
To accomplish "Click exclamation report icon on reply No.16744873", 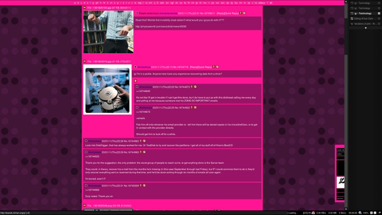I will coord(192,87).
